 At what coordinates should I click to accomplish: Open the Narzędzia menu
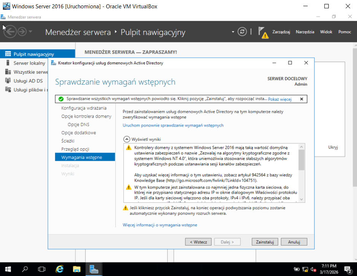305,32
